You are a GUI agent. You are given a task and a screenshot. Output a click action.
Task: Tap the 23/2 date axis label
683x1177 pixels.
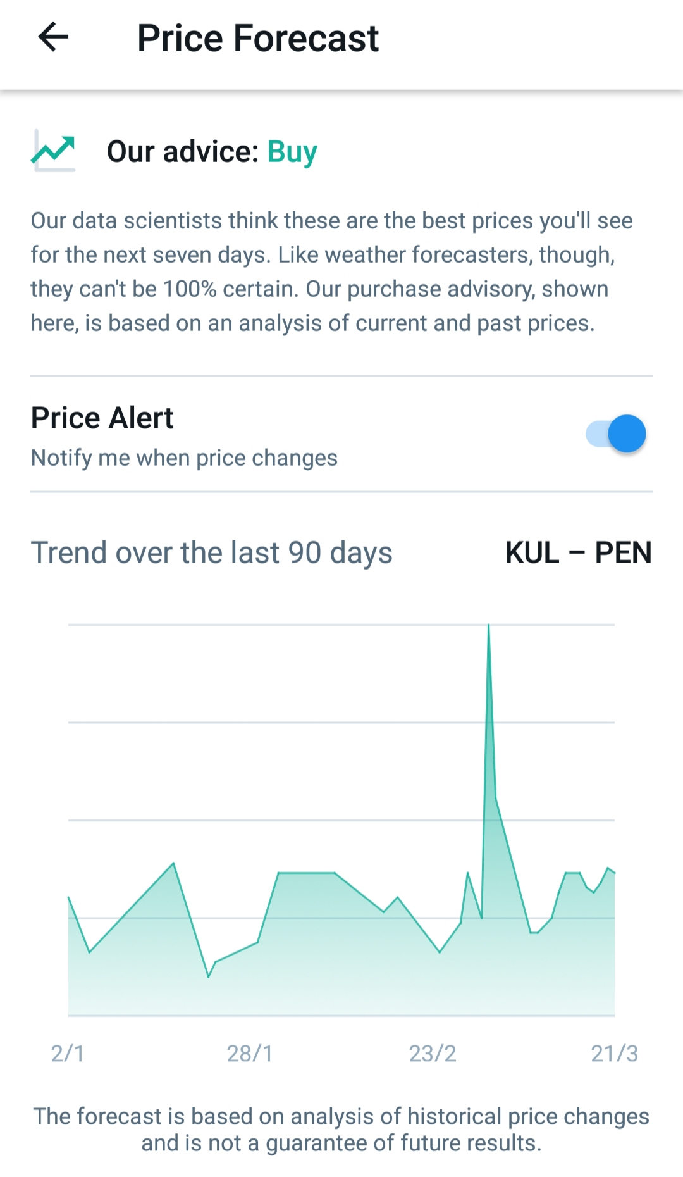pyautogui.click(x=433, y=1054)
